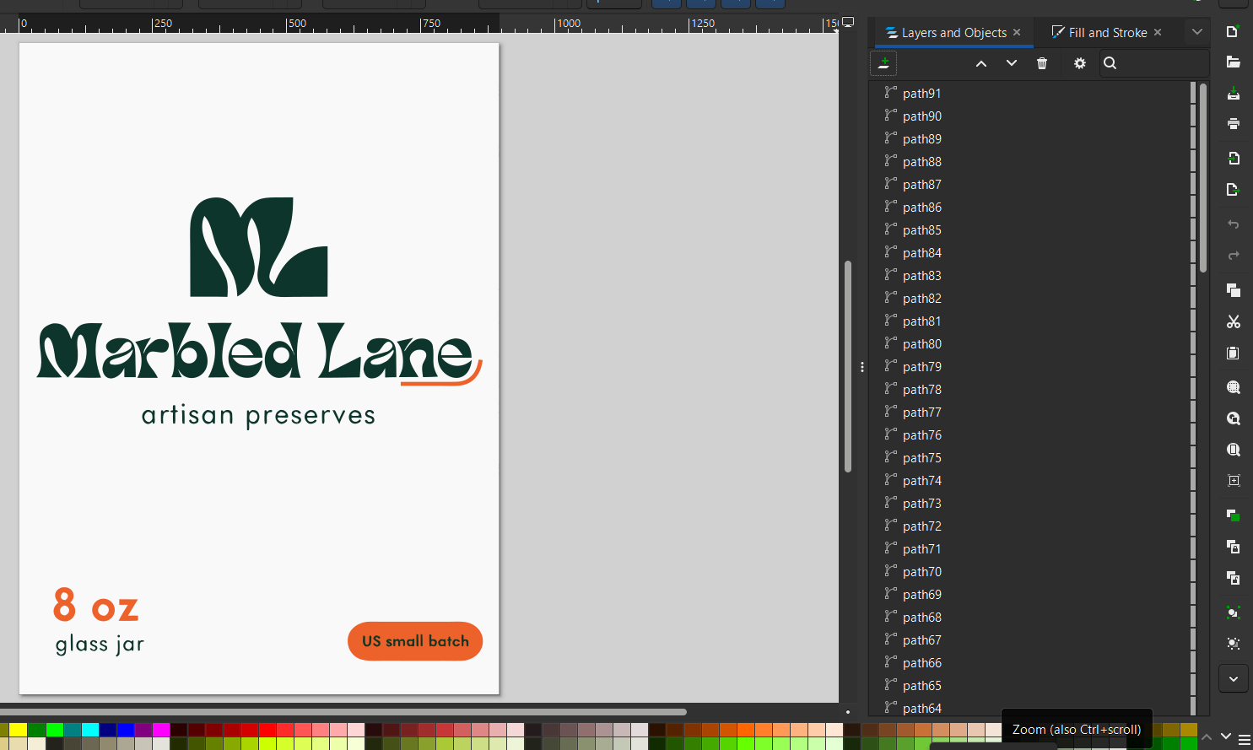Click the dock panel resize handle dots
This screenshot has height=750, width=1253.
pyautogui.click(x=861, y=367)
